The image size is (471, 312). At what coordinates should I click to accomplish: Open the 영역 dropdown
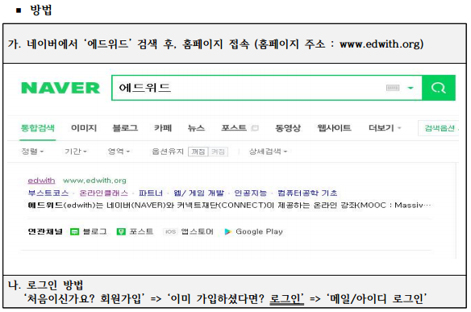tap(119, 152)
